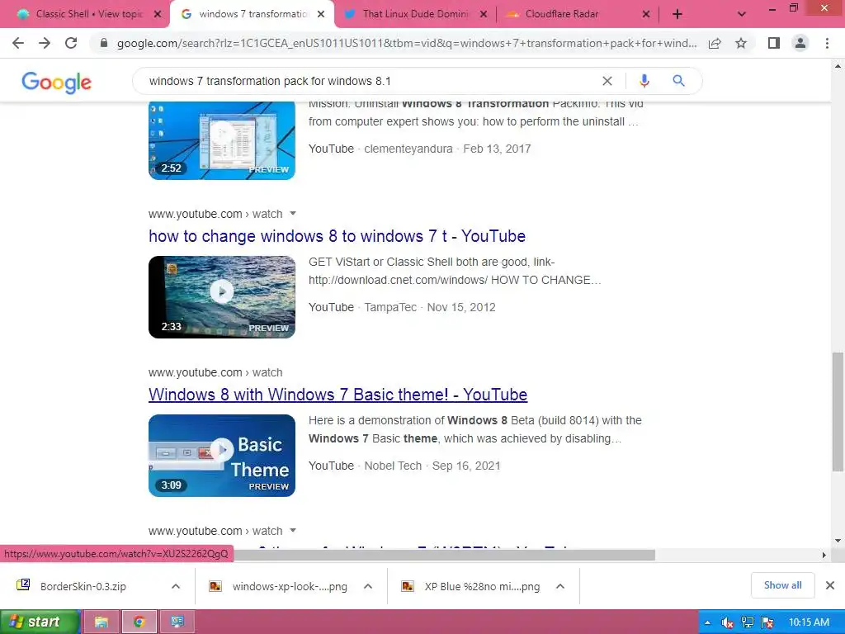845x634 pixels.
Task: Expand options arrow for TampaTec result URL
Action: tap(293, 214)
